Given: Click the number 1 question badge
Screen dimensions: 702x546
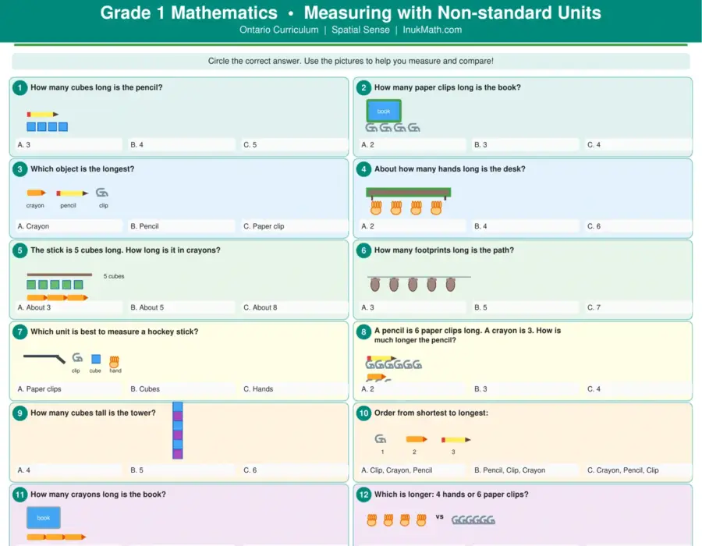Looking at the screenshot, I should [x=19, y=87].
